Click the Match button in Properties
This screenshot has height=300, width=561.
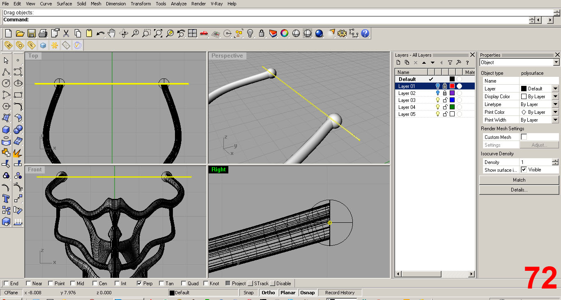pos(519,180)
